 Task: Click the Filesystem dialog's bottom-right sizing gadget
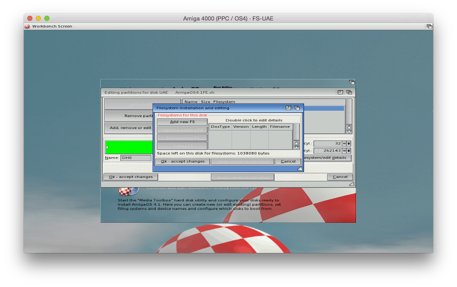300,169
